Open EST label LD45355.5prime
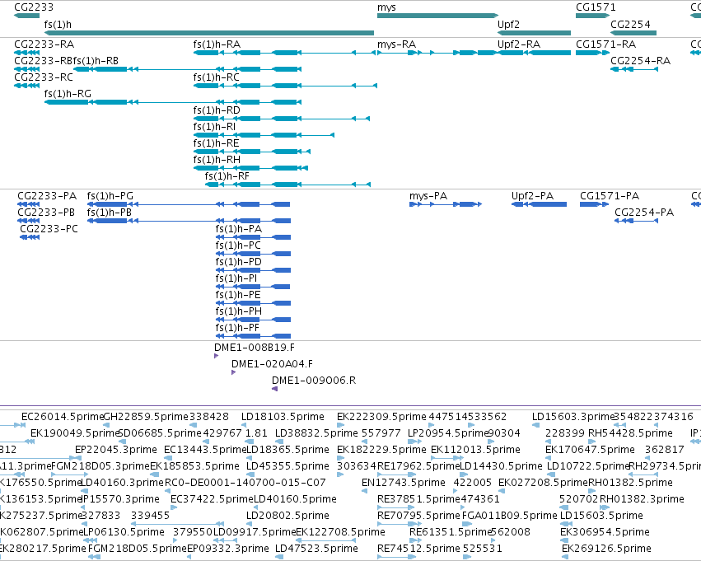The image size is (701, 561). tap(288, 466)
